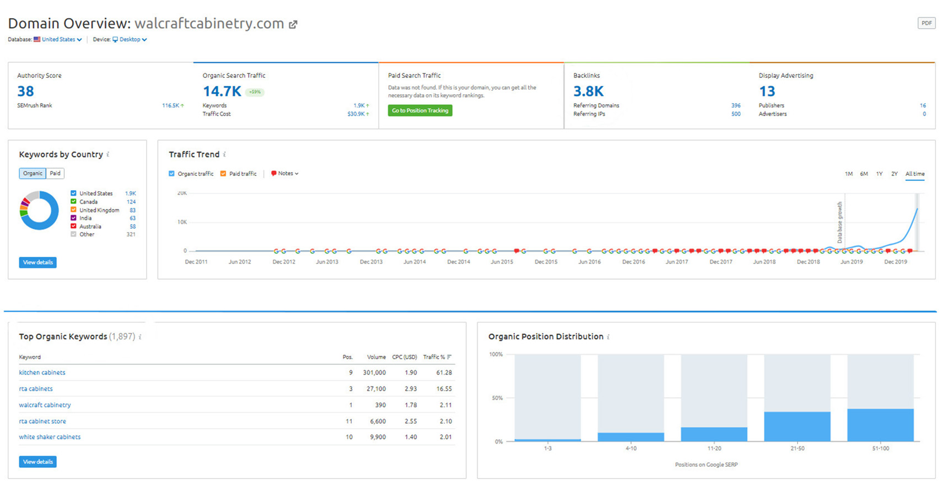Click info icon next to Top Organic Keywords
This screenshot has width=948, height=496.
point(140,337)
